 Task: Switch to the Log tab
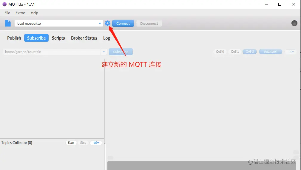click(107, 38)
